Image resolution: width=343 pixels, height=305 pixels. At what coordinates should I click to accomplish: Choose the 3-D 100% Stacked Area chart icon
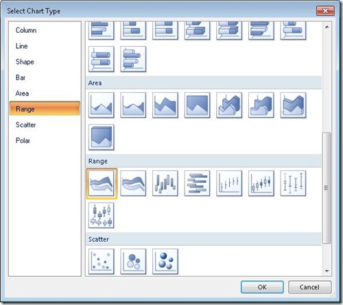click(101, 137)
